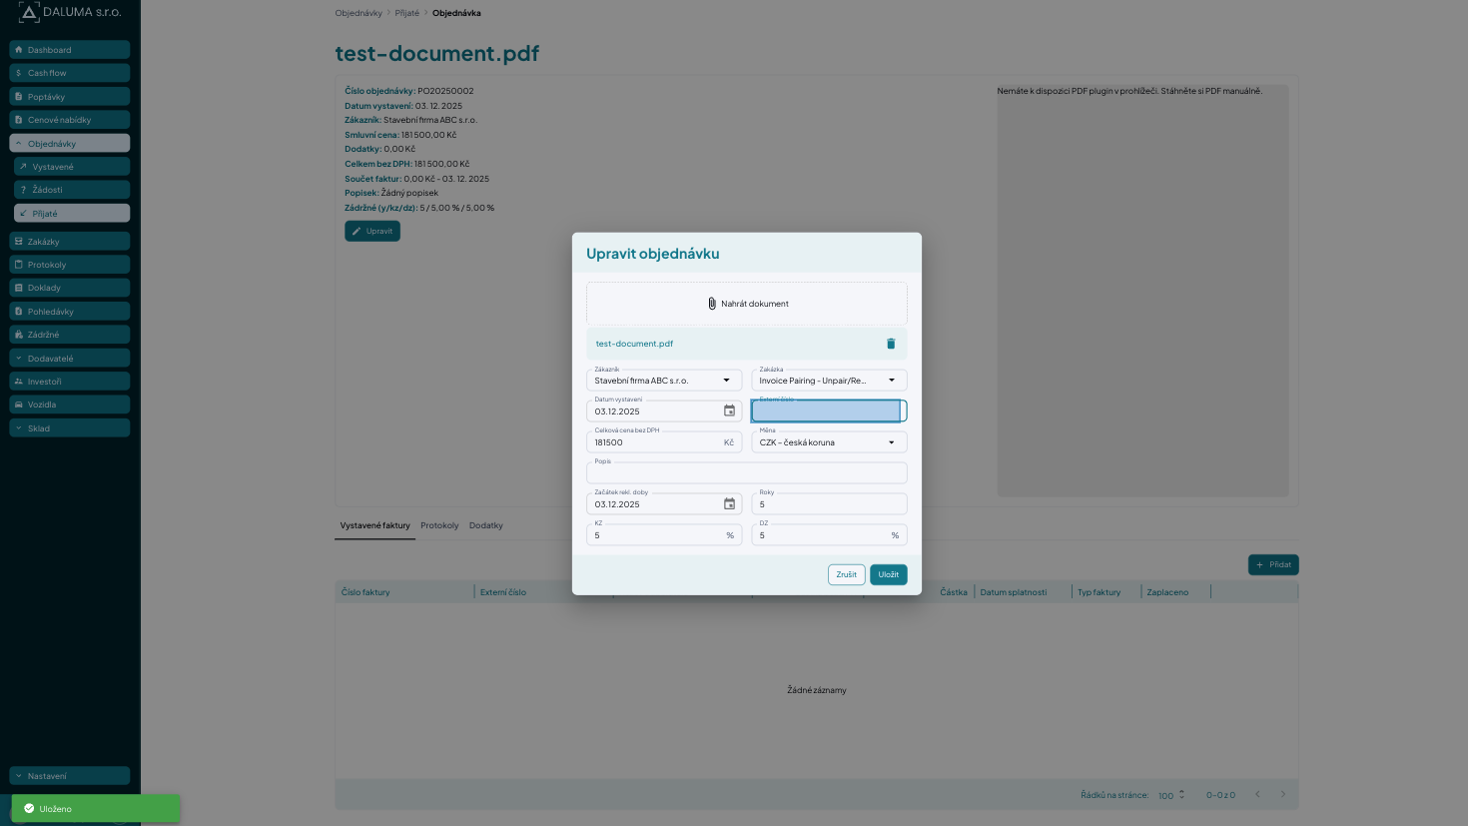Click the Datum vystavení date field
Image resolution: width=1468 pixels, height=826 pixels.
[x=664, y=412]
